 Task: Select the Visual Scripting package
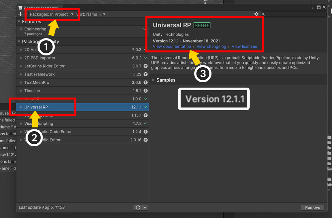click(x=83, y=123)
